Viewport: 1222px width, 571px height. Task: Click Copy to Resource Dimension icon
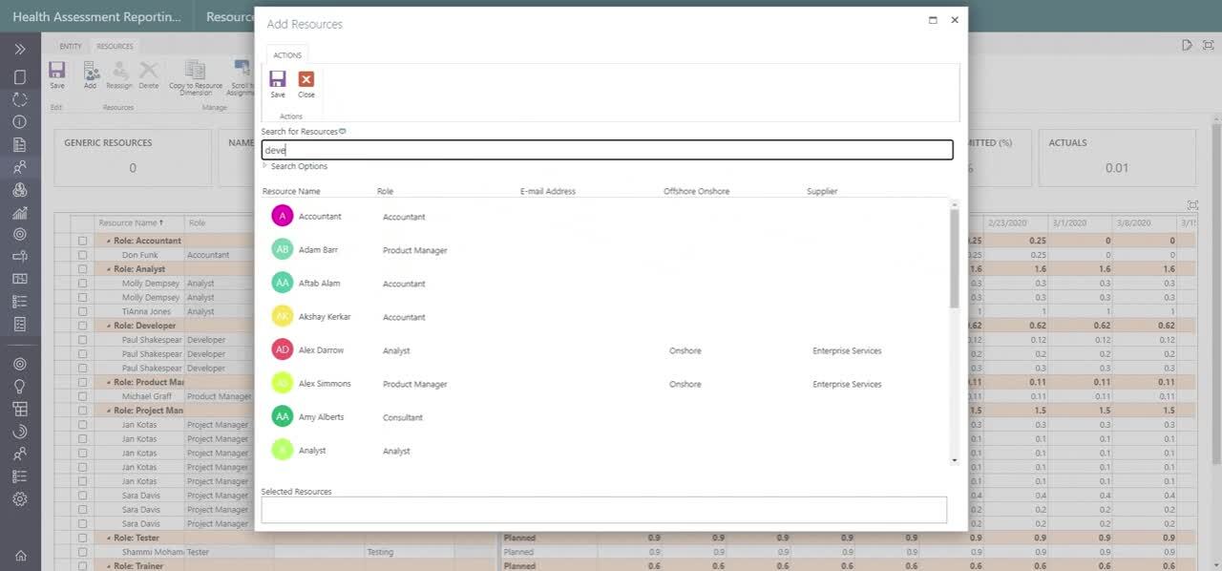[x=196, y=78]
